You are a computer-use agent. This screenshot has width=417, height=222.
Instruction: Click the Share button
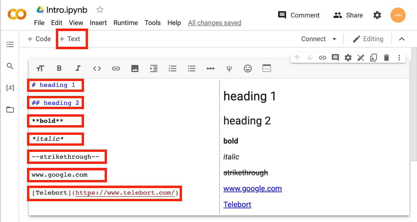point(348,15)
